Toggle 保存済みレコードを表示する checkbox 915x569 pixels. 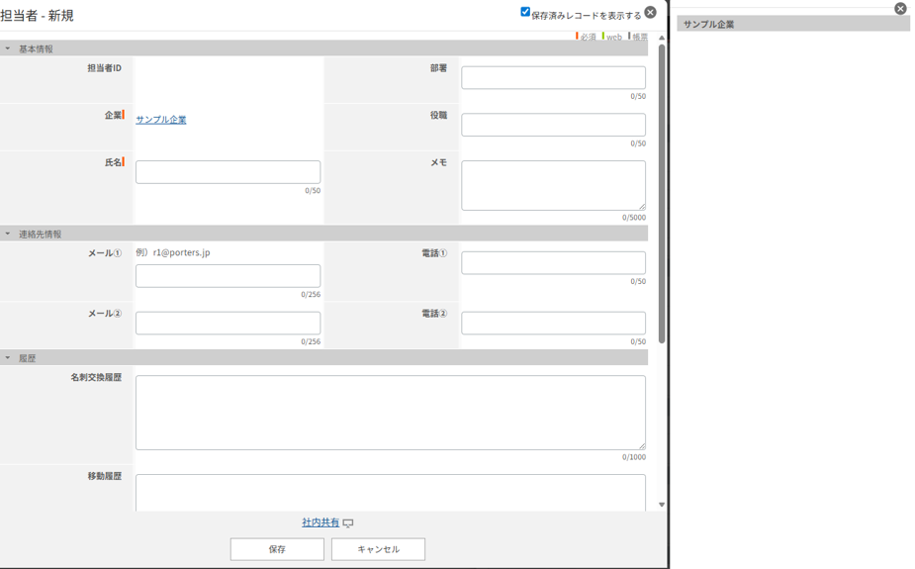525,12
